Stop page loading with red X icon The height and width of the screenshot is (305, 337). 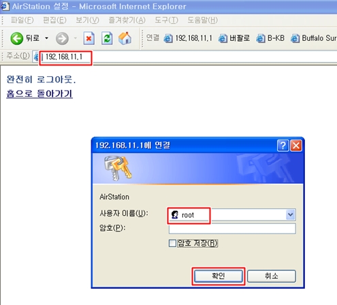(89, 38)
